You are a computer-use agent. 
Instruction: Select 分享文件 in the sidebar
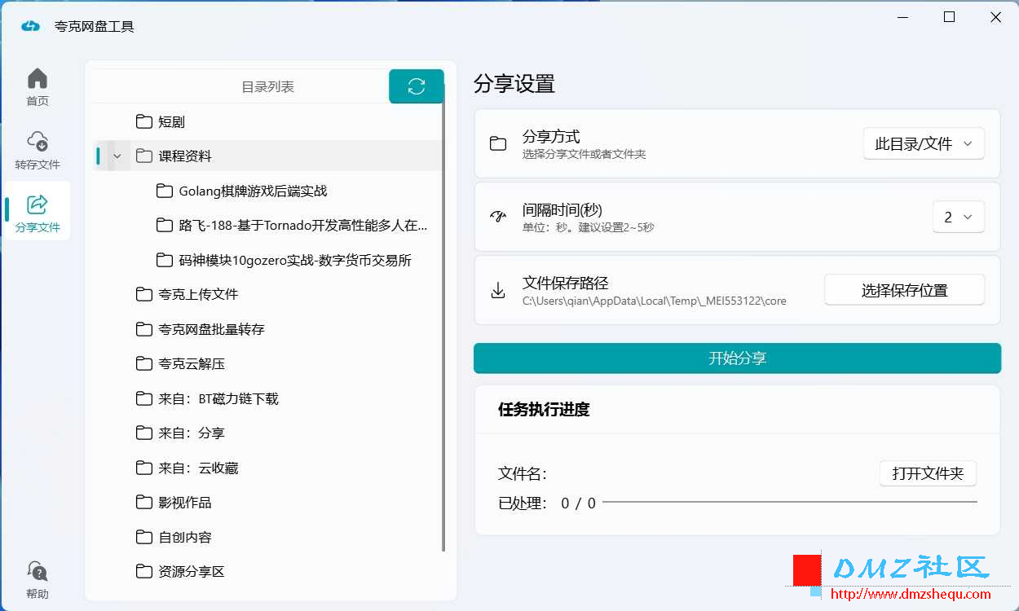(37, 213)
